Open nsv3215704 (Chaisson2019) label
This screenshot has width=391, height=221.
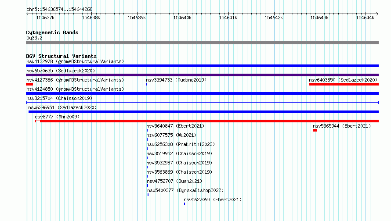[x=59, y=98]
